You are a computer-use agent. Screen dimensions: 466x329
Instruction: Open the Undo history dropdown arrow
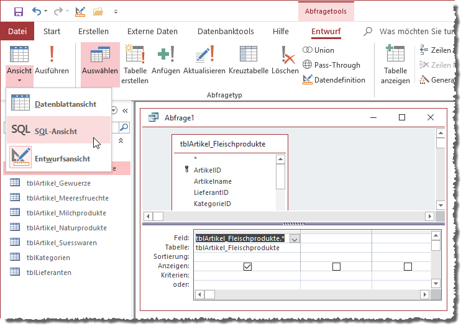coord(45,11)
